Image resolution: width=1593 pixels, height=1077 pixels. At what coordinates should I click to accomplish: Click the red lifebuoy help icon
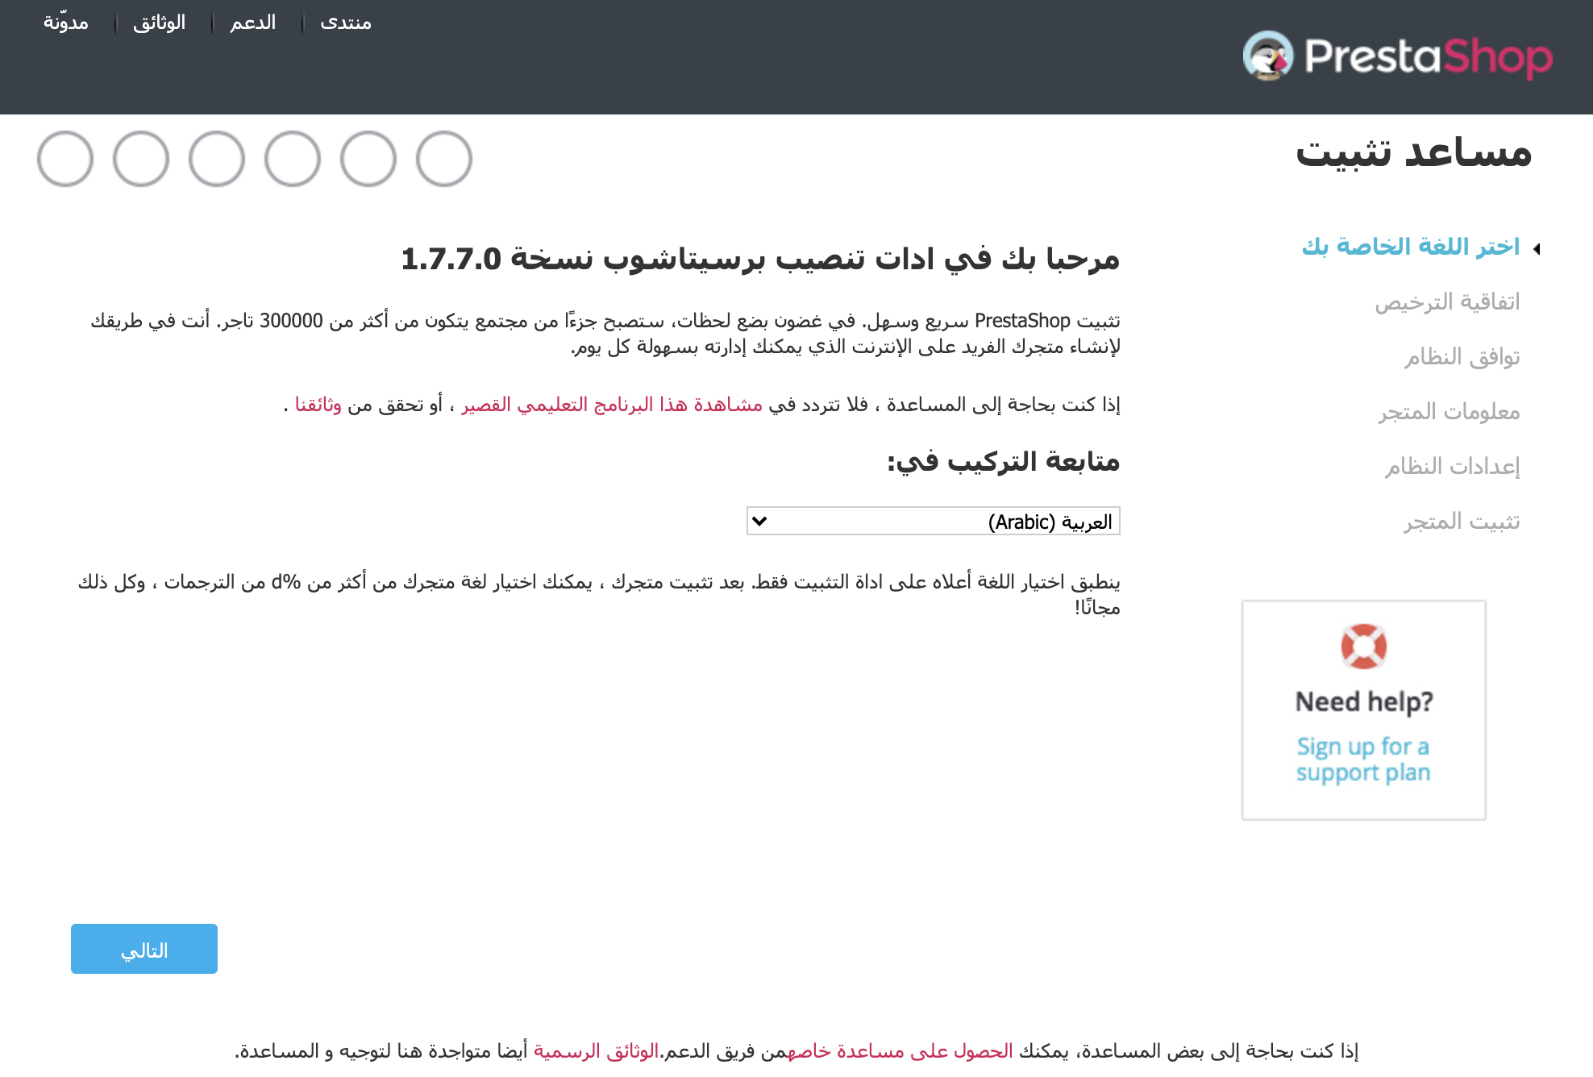click(x=1363, y=646)
